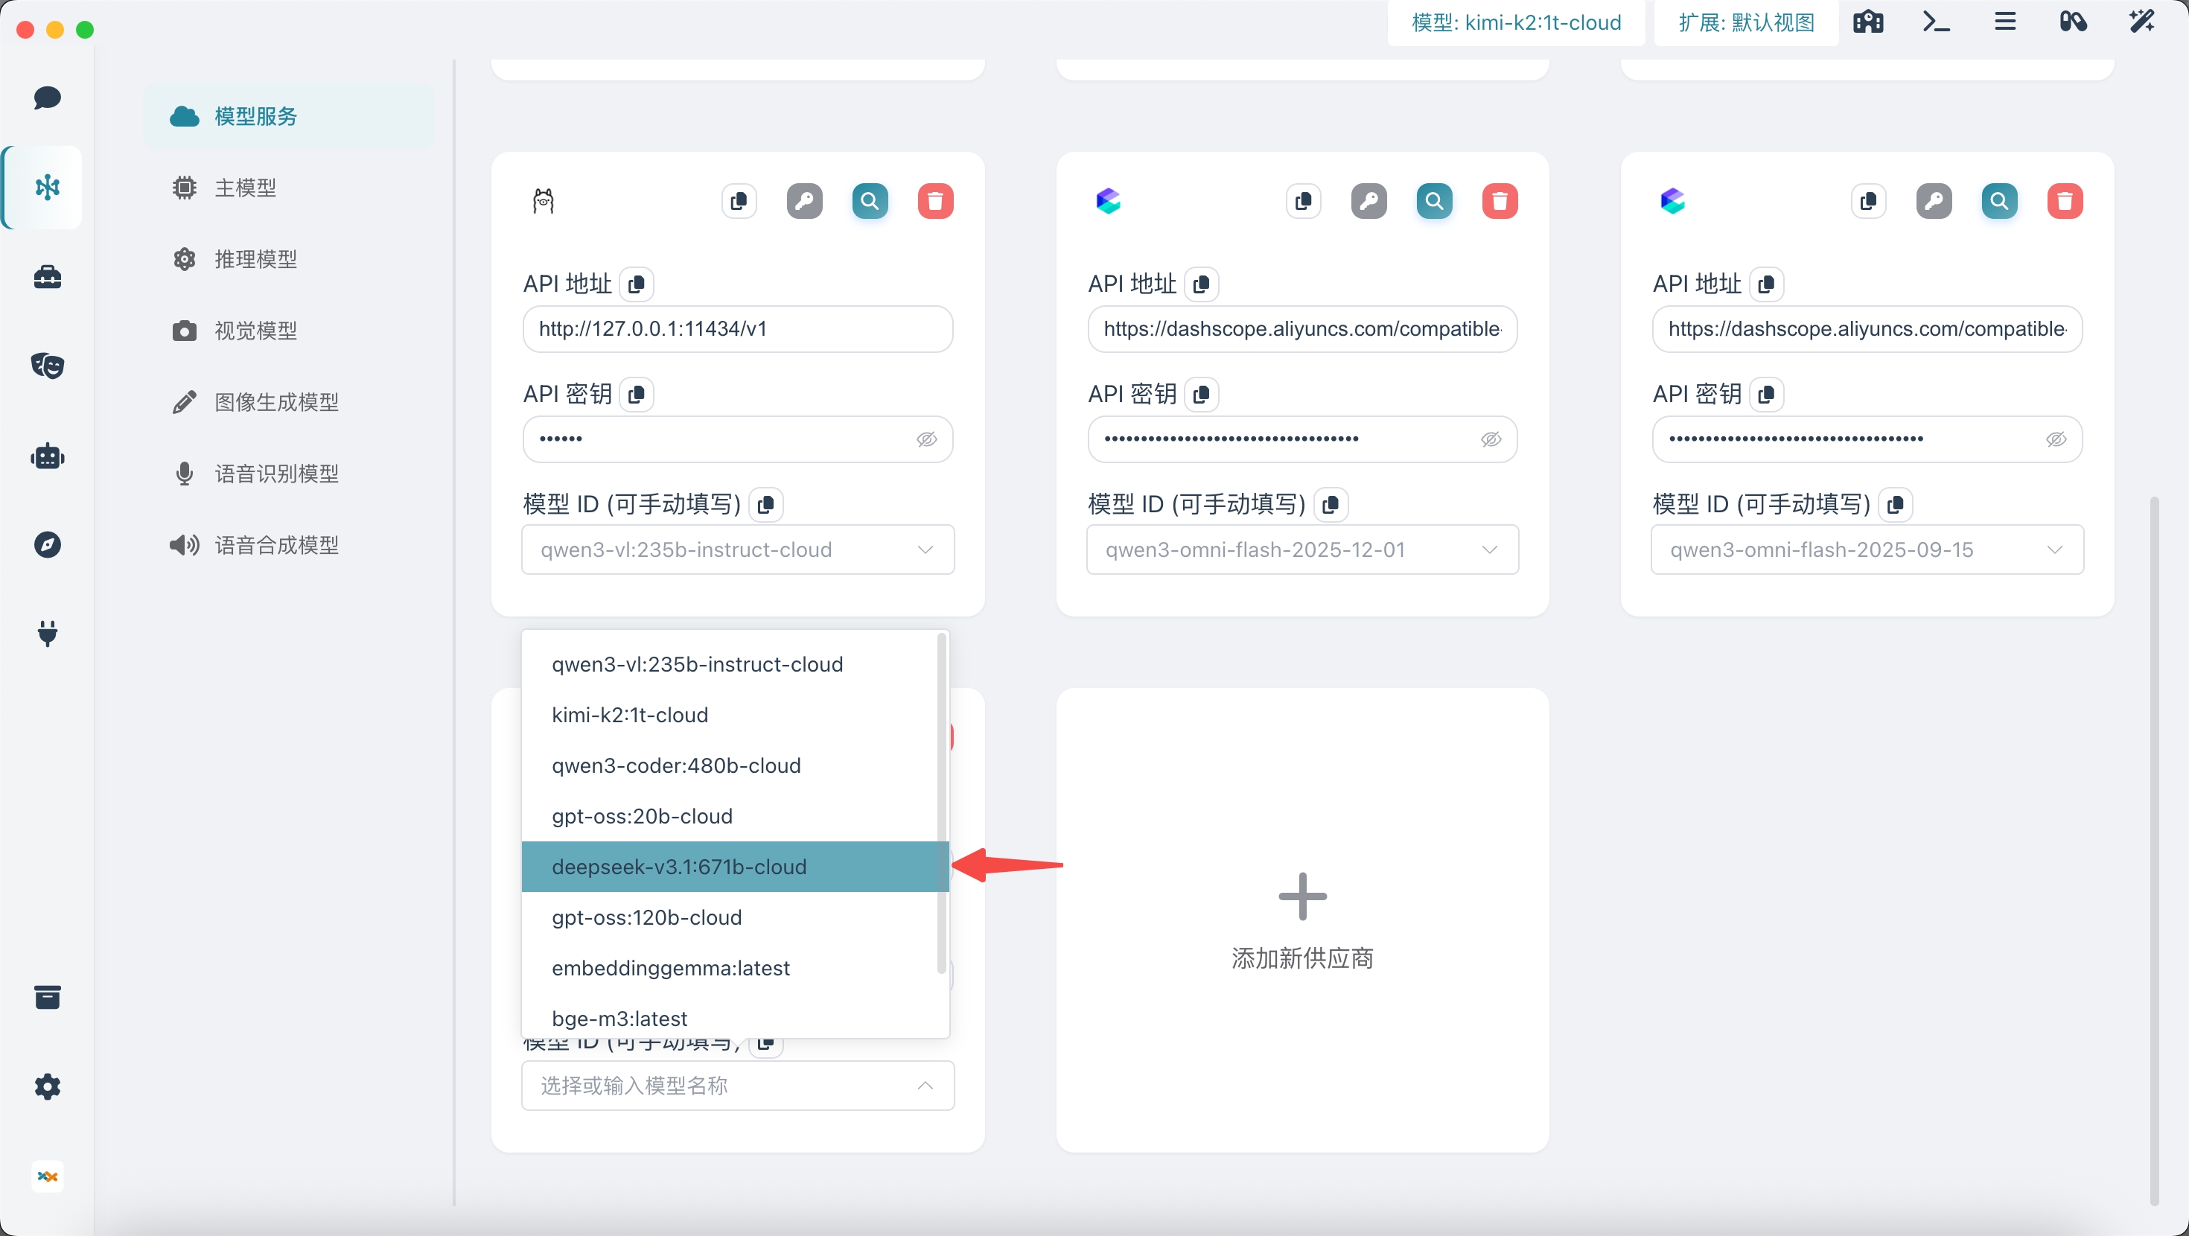Delete the qwen3-omni-flash-2025-09-15 provider card
This screenshot has width=2189, height=1236.
pos(2065,202)
